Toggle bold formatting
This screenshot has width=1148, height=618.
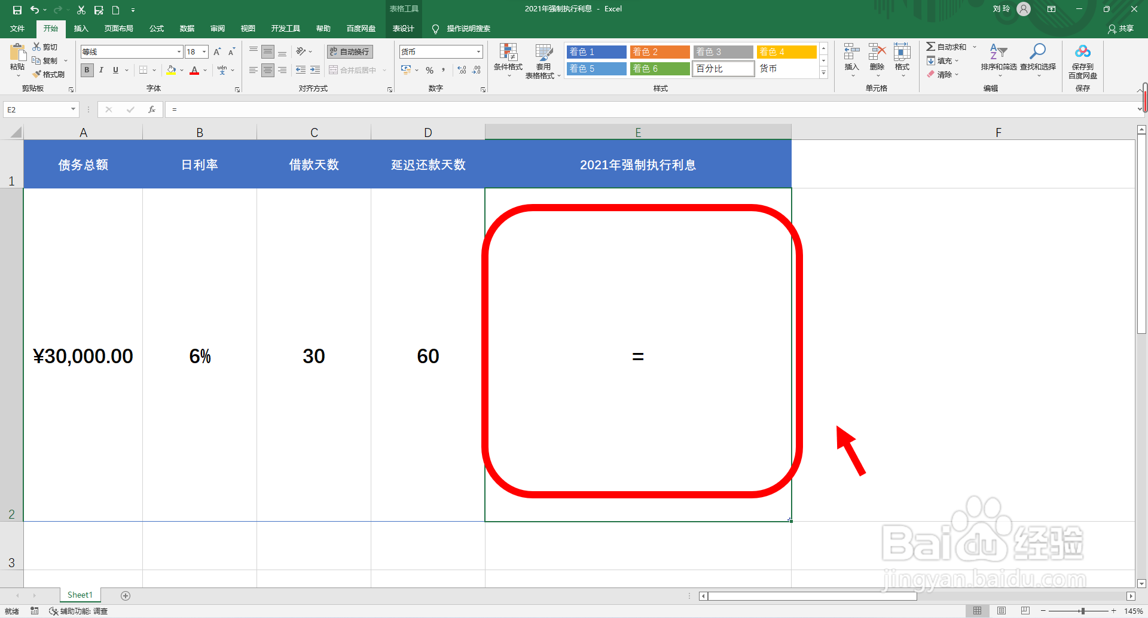click(87, 70)
